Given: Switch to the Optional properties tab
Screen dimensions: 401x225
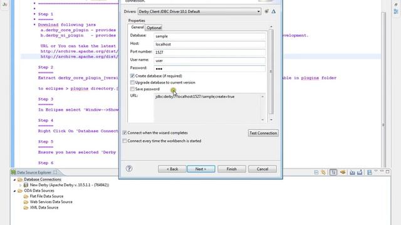Looking at the screenshot, I should (154, 27).
